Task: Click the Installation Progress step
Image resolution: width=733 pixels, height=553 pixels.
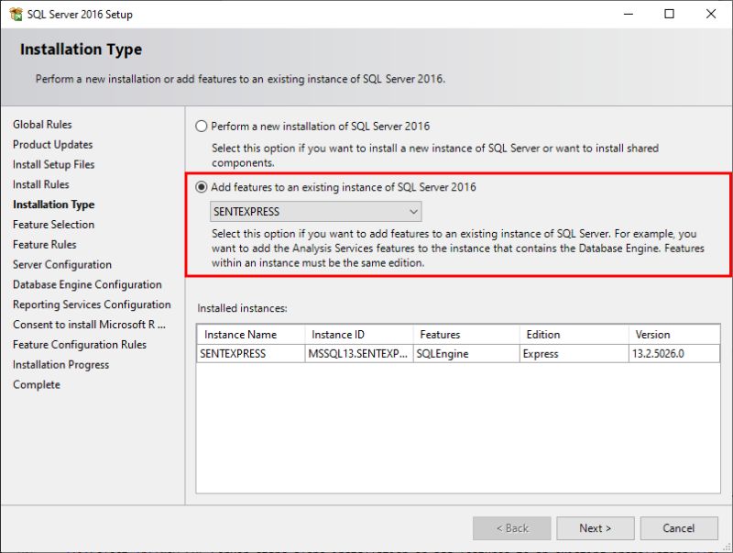Action: [x=60, y=364]
